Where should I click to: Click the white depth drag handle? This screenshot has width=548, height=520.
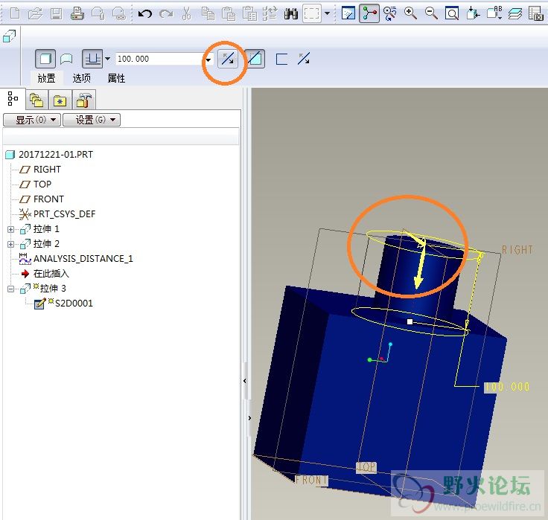point(410,321)
